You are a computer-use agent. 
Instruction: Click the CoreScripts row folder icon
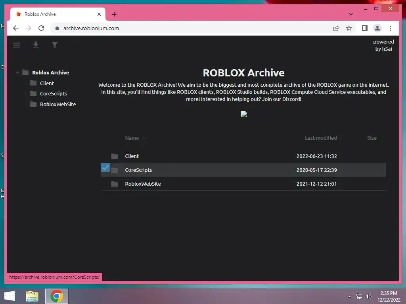point(115,170)
